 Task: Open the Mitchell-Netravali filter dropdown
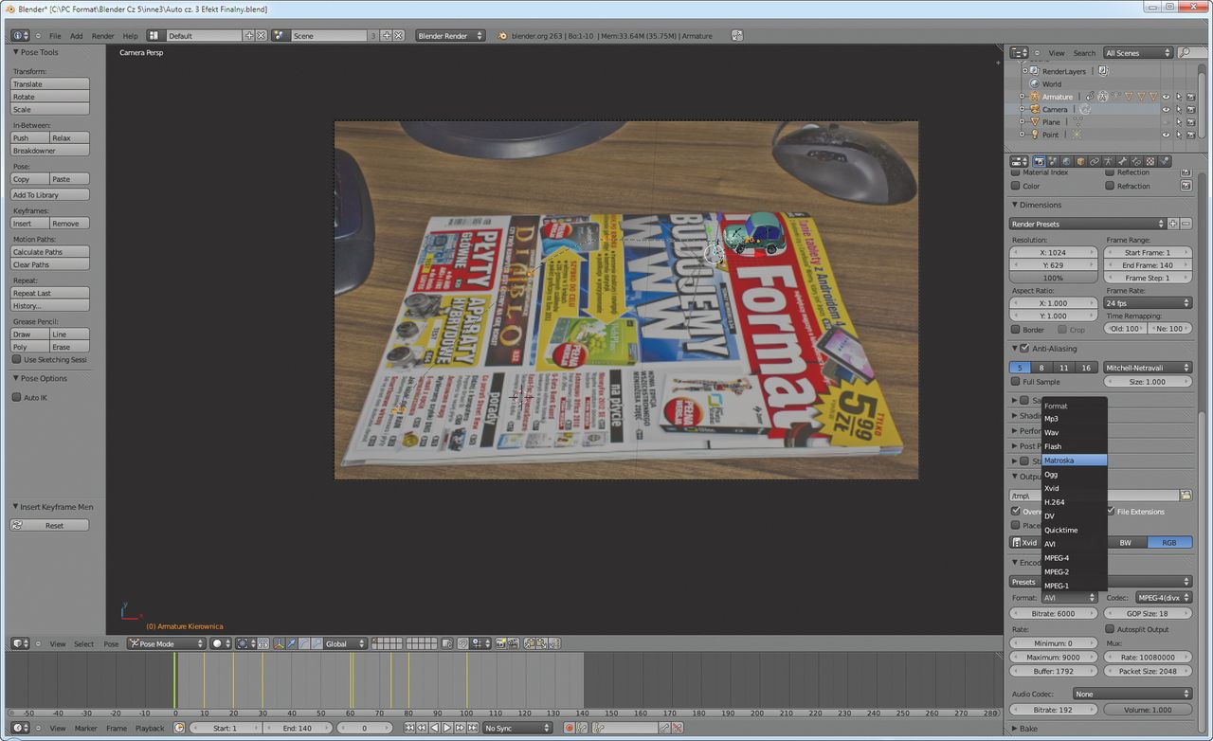point(1147,368)
